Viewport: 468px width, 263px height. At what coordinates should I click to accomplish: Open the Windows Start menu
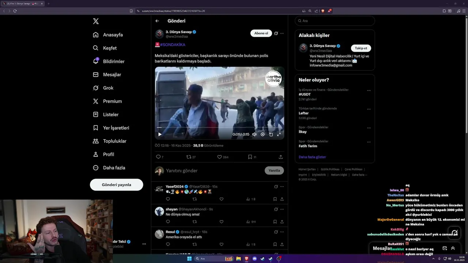(x=189, y=259)
